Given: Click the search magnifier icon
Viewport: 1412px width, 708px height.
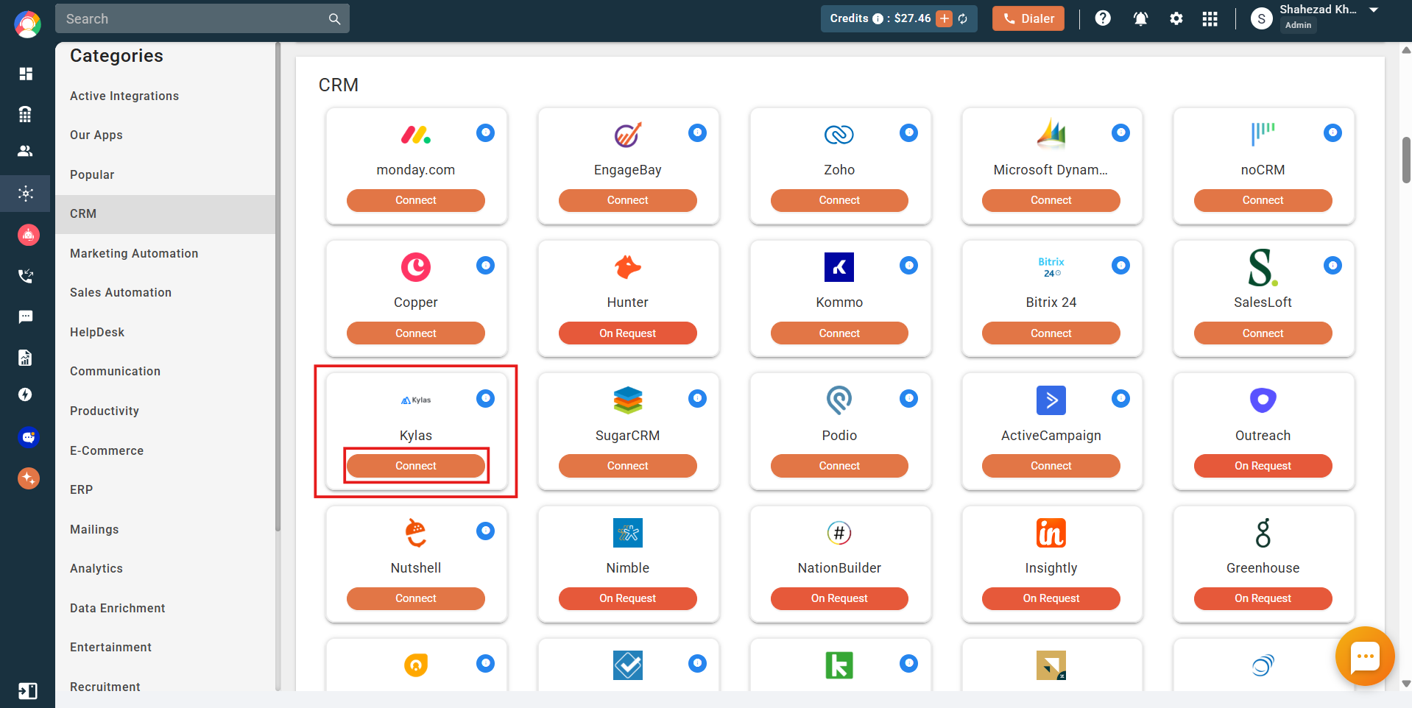Looking at the screenshot, I should [x=334, y=19].
